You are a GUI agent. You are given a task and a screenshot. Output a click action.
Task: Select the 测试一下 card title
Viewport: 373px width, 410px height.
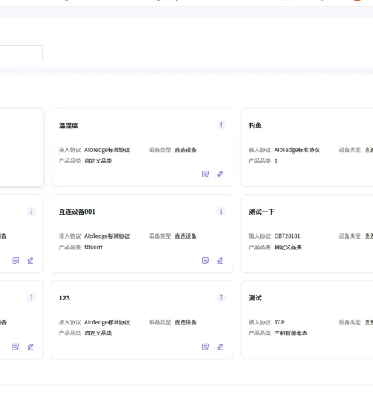(x=262, y=212)
